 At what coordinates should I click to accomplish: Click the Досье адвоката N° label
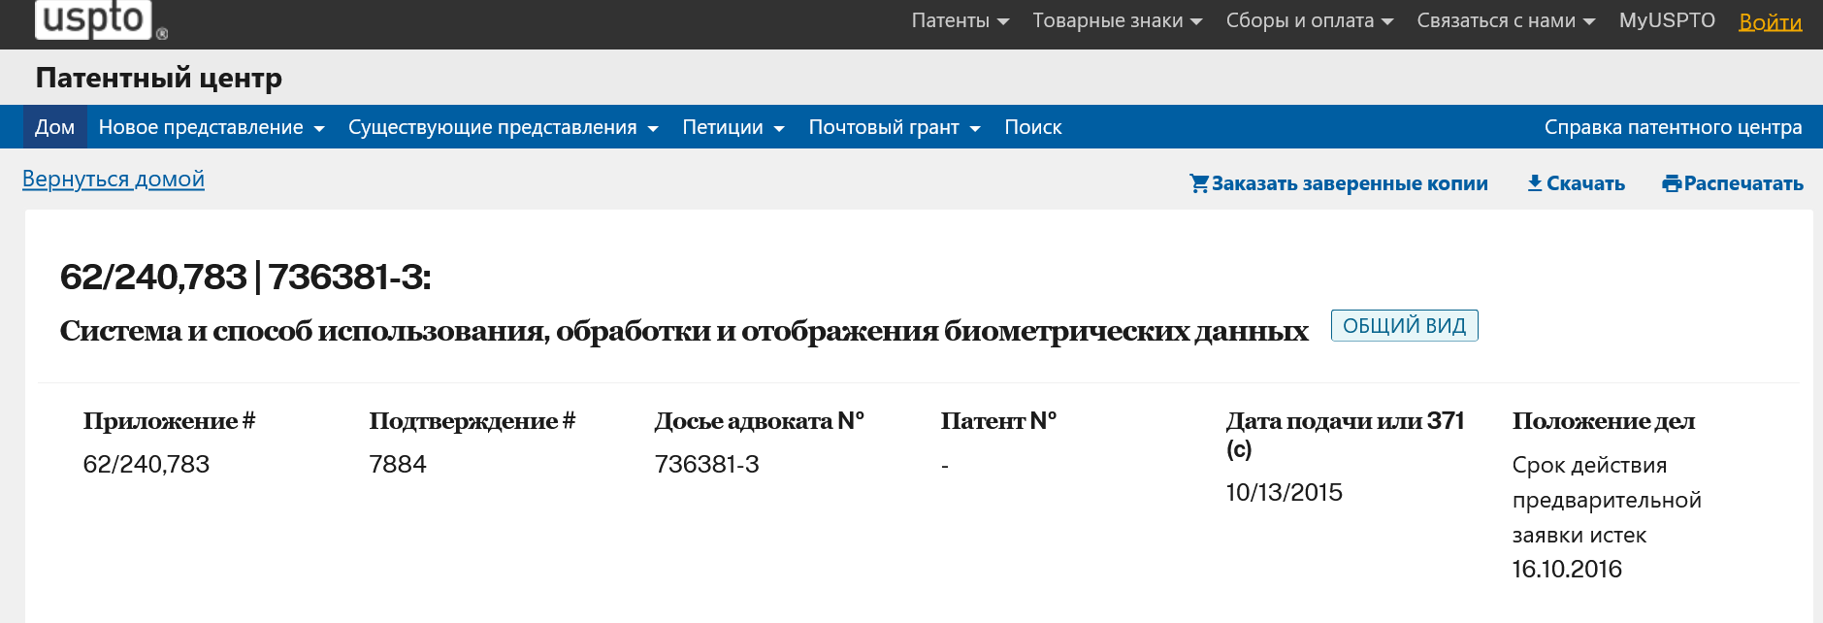[x=760, y=421]
